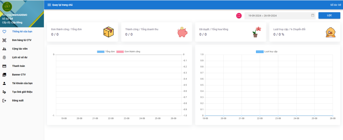This screenshot has height=140, width=343.
Task: Toggle Tổng đơn series in chart legend
Action: 106,51
